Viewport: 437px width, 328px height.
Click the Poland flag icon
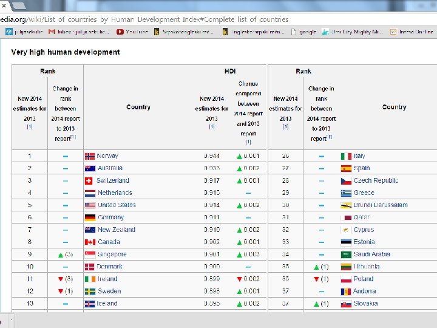[346, 279]
